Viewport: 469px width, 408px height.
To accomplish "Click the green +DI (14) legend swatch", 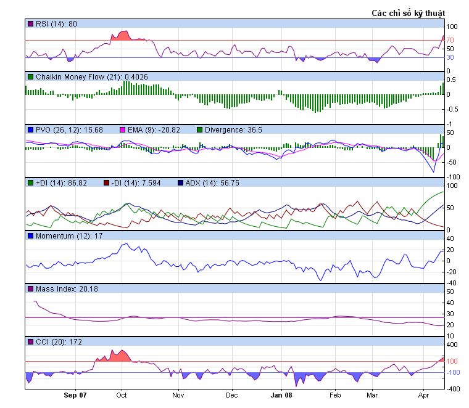I will [30, 183].
